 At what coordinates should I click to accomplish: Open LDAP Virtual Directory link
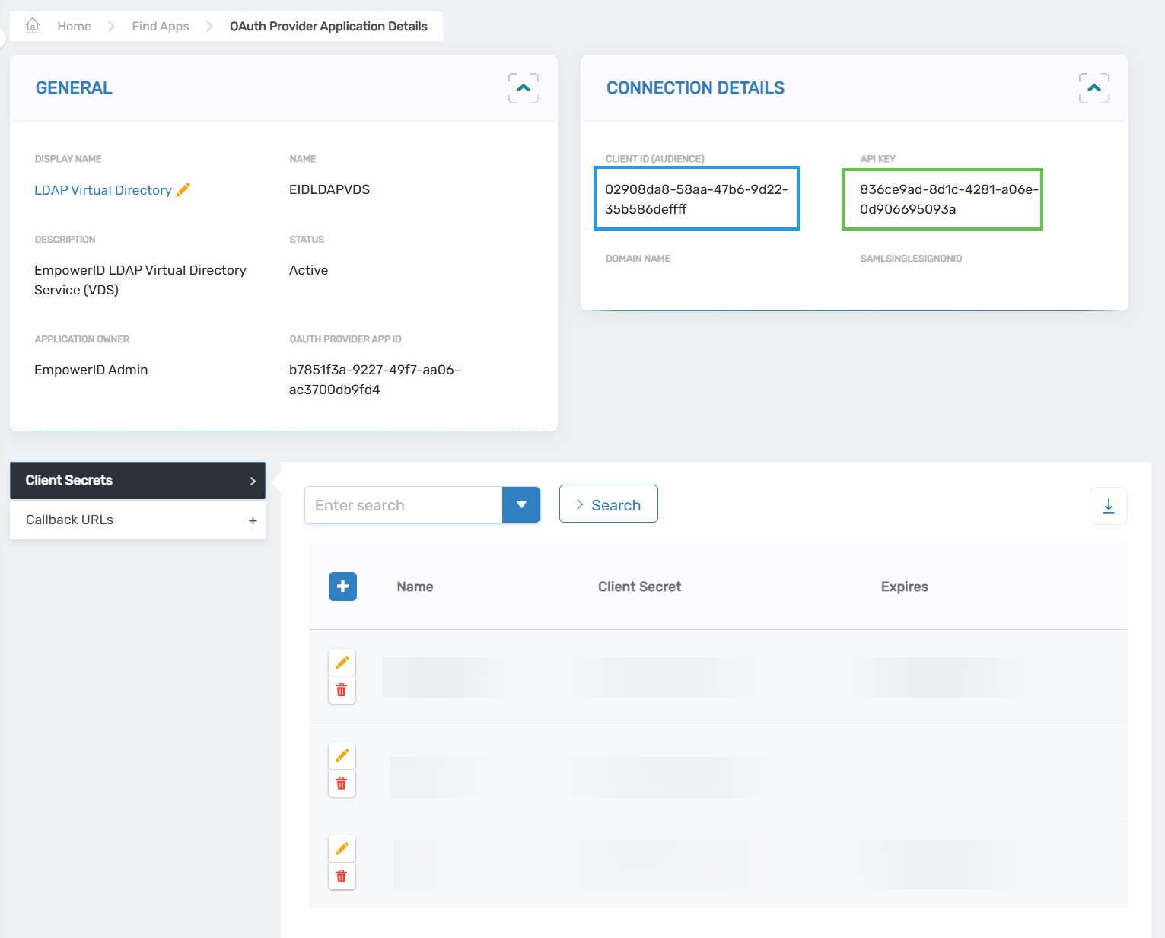(x=103, y=190)
